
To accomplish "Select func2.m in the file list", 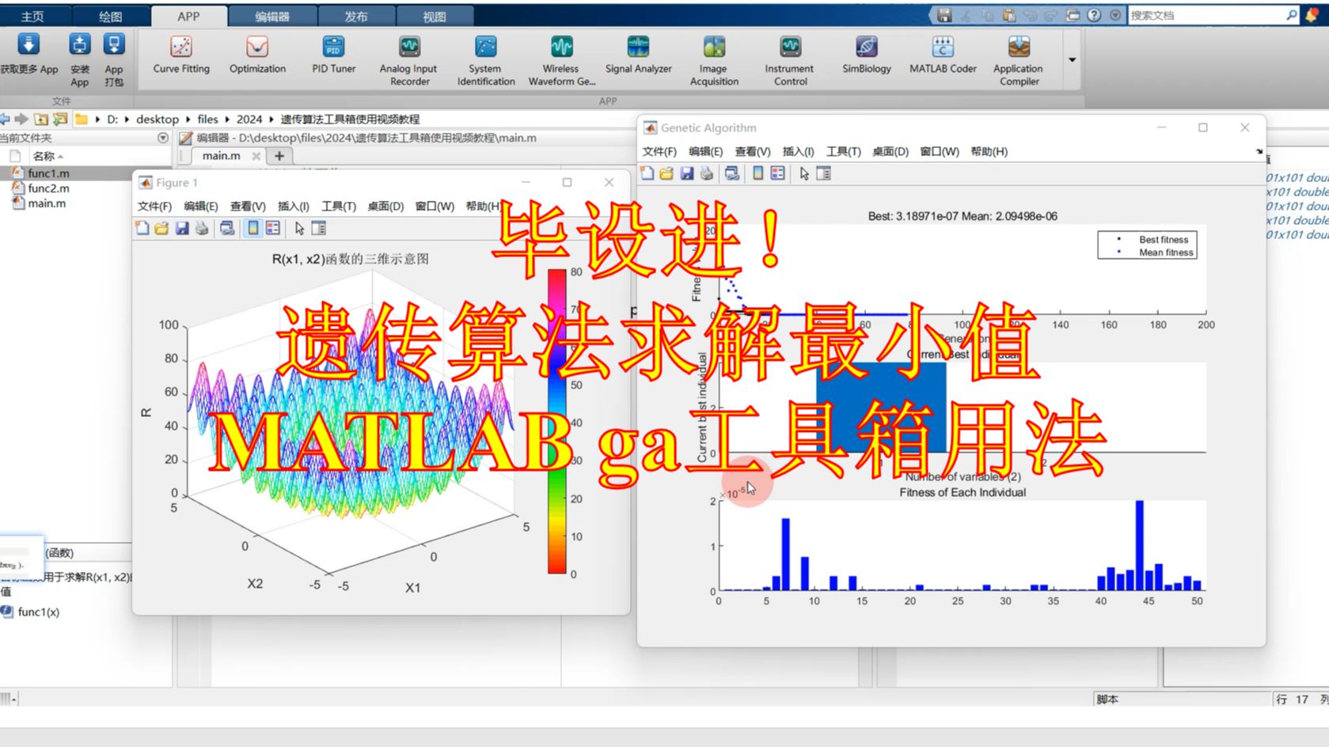I will (x=48, y=188).
